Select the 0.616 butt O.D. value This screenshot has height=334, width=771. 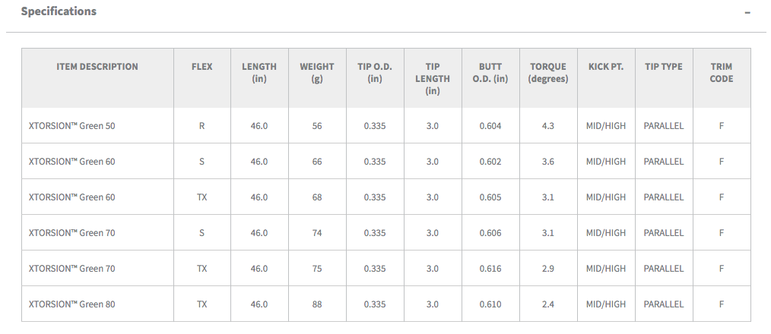pos(490,269)
